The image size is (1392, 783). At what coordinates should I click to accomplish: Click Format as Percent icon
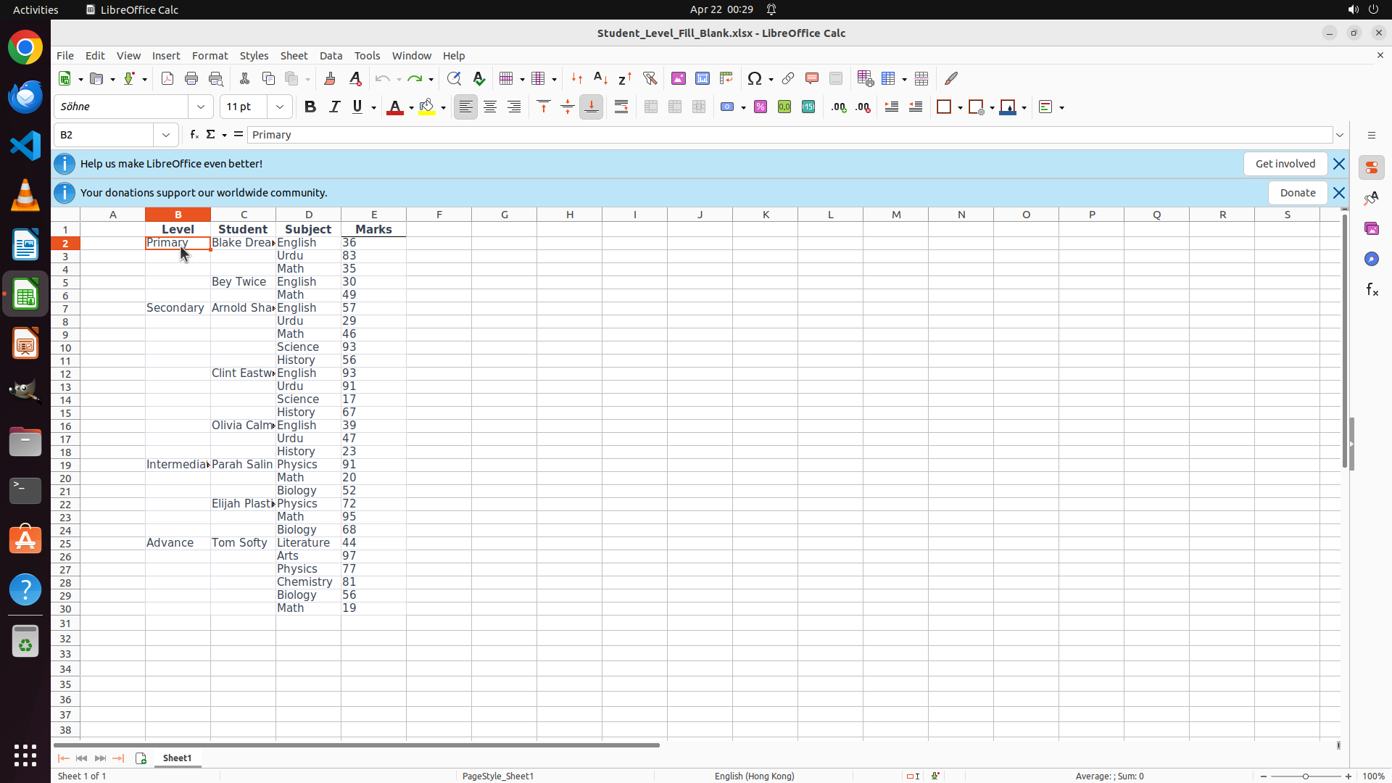[x=761, y=107]
